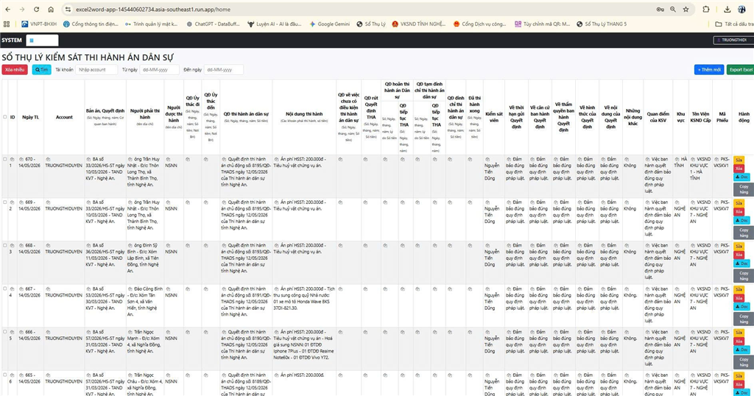Click the '+ Thêm mới' button
754x396 pixels.
coord(709,70)
